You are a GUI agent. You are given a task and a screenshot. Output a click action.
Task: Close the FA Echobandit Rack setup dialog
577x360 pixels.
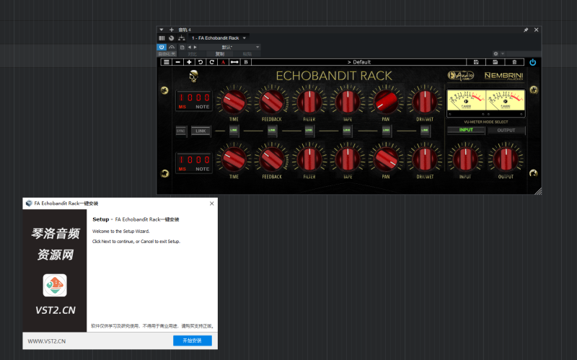[211, 203]
